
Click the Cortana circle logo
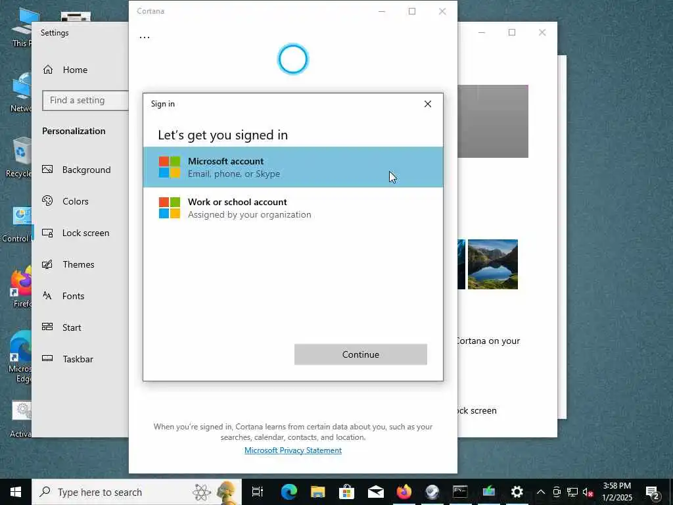[x=292, y=59]
